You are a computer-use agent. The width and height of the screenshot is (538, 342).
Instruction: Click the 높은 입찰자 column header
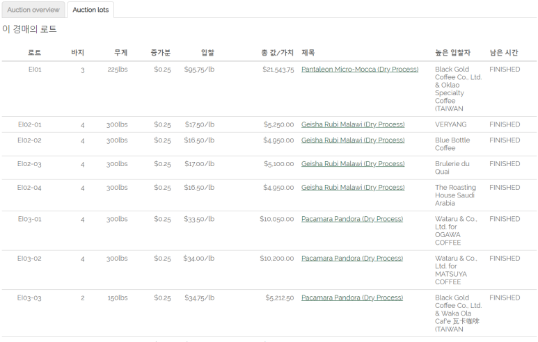click(452, 52)
